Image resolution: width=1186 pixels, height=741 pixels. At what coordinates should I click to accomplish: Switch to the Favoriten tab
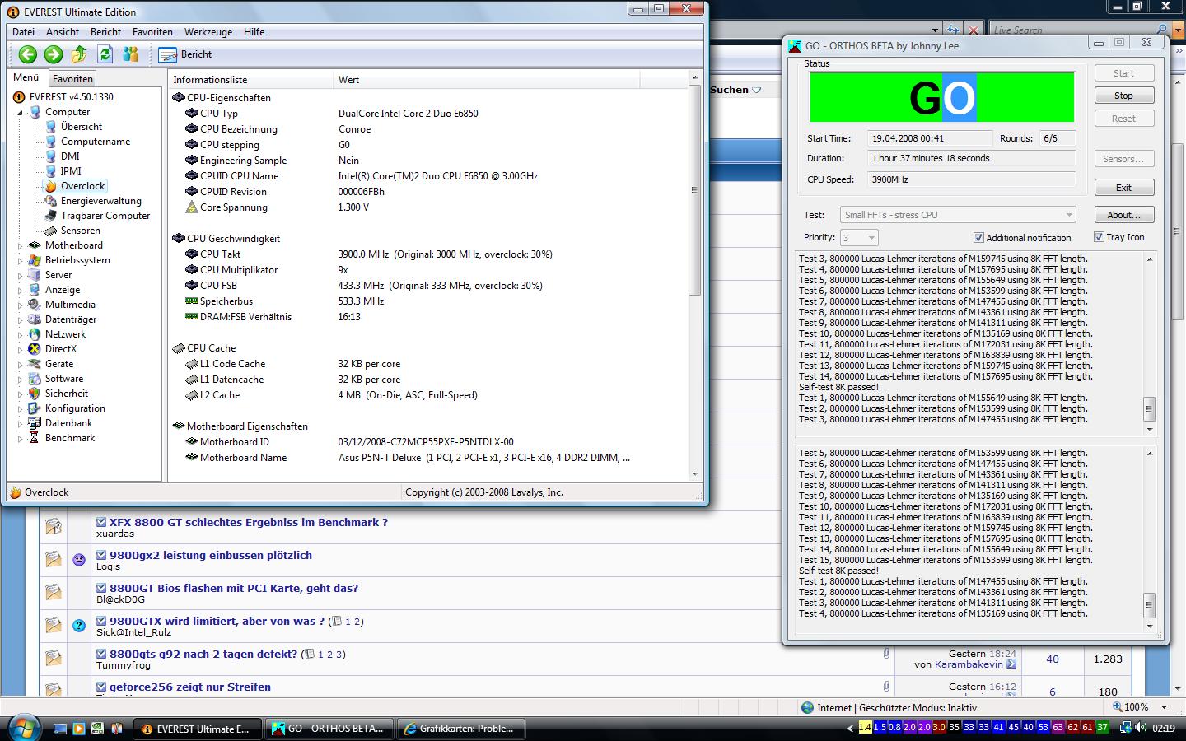point(72,79)
